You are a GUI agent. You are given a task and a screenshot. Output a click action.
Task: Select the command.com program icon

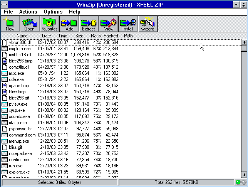point(5,135)
